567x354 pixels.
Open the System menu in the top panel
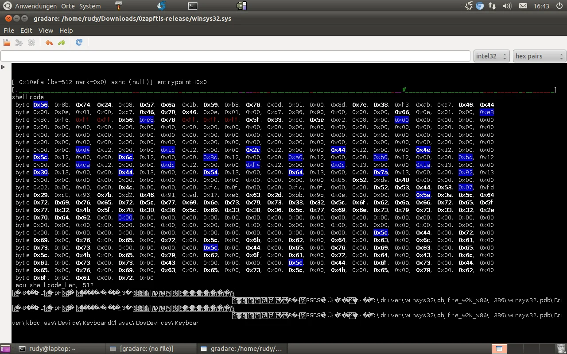tap(90, 6)
